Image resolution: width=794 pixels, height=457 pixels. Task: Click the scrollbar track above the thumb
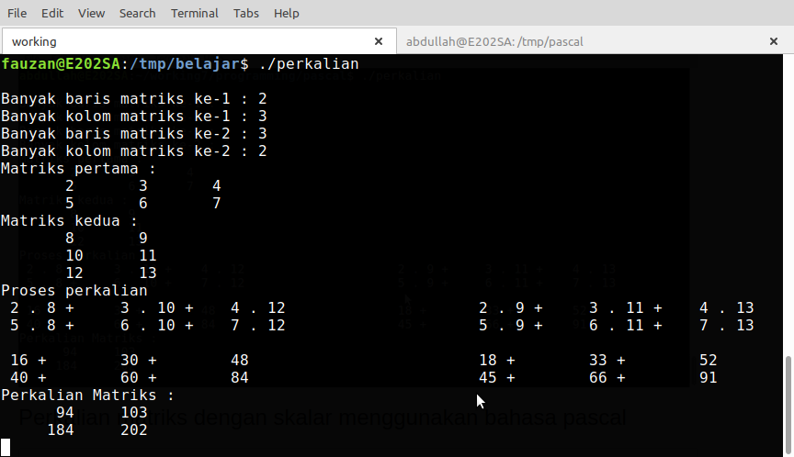[788, 202]
